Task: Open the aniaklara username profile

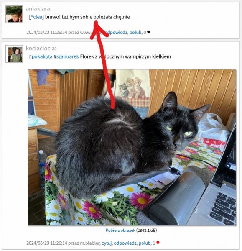Action: pos(39,9)
